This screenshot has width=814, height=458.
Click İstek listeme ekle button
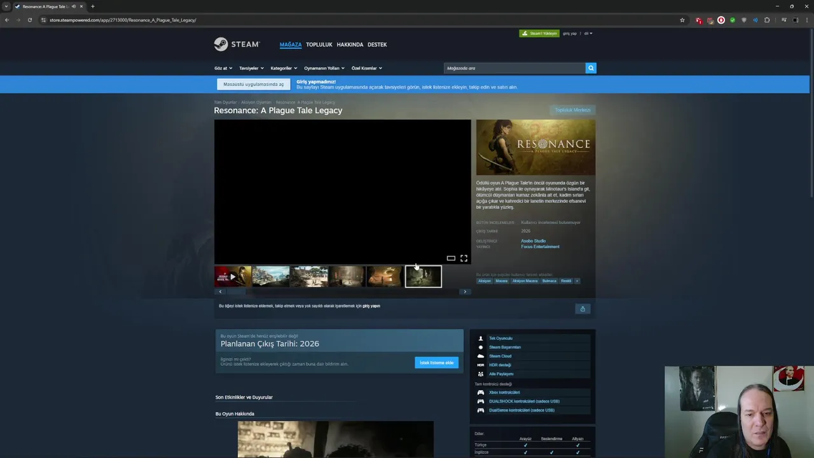pos(437,363)
